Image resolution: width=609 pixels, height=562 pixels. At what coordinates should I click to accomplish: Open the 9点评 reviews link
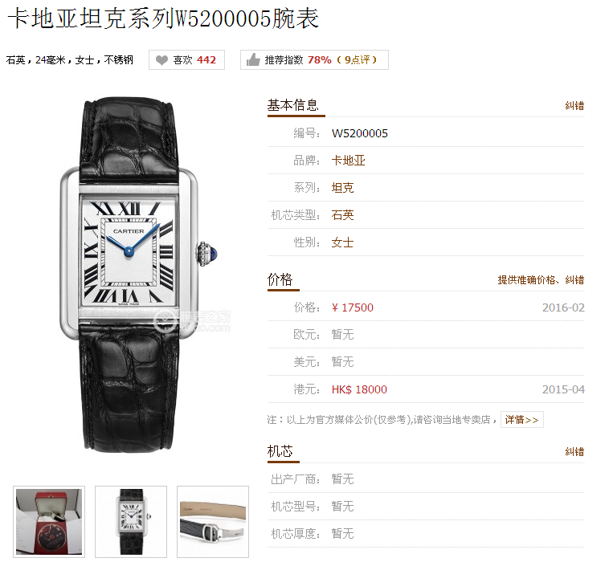pyautogui.click(x=357, y=59)
